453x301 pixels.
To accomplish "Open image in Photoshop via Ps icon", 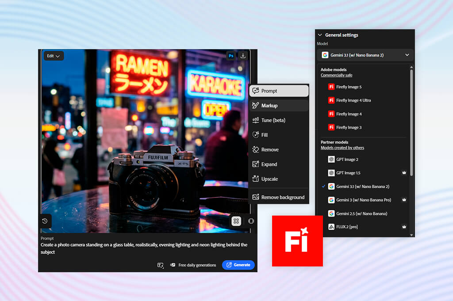I will click(231, 56).
